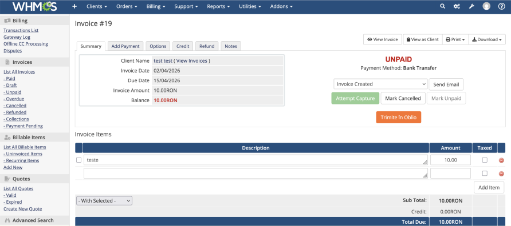Click the Mark Cancelled button
The width and height of the screenshot is (511, 226).
pos(403,98)
